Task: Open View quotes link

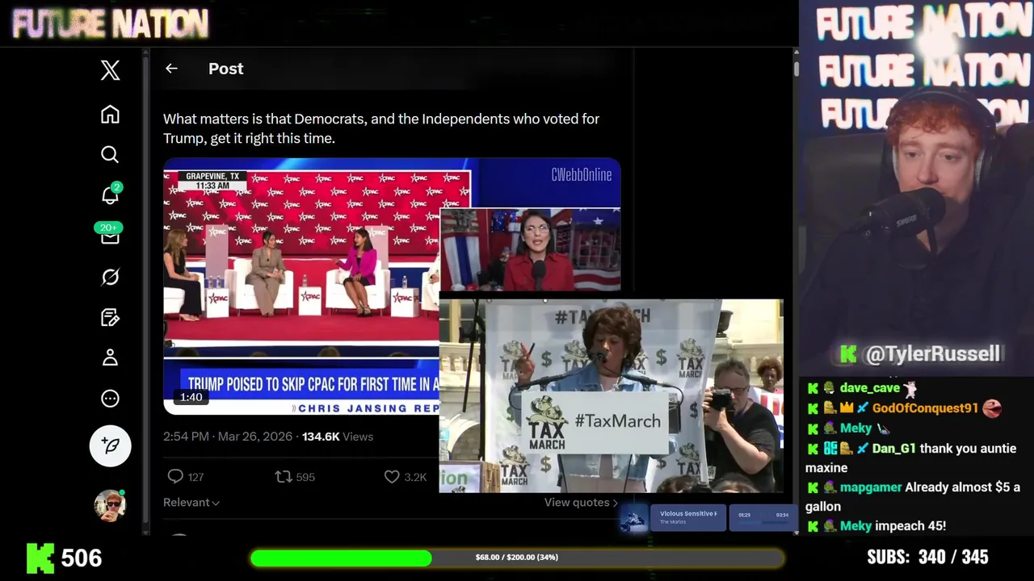Action: click(581, 502)
